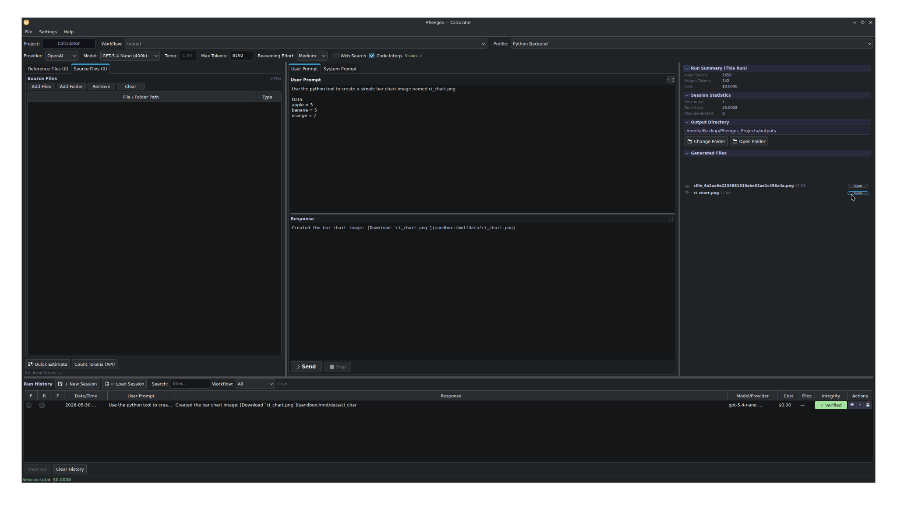Select the User Prompt tab
Image resolution: width=897 pixels, height=508 pixels.
pyautogui.click(x=304, y=69)
